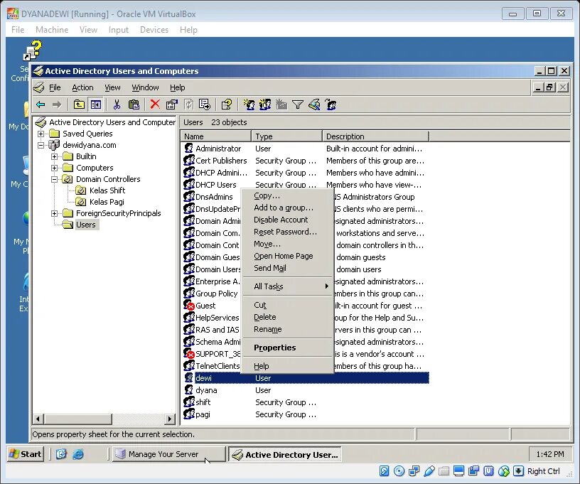Click Active Directory User... taskbar button
This screenshot has height=484, width=580.
click(x=284, y=454)
